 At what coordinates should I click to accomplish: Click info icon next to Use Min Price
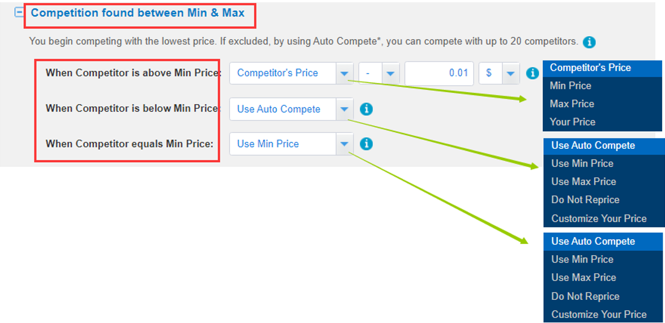point(366,144)
